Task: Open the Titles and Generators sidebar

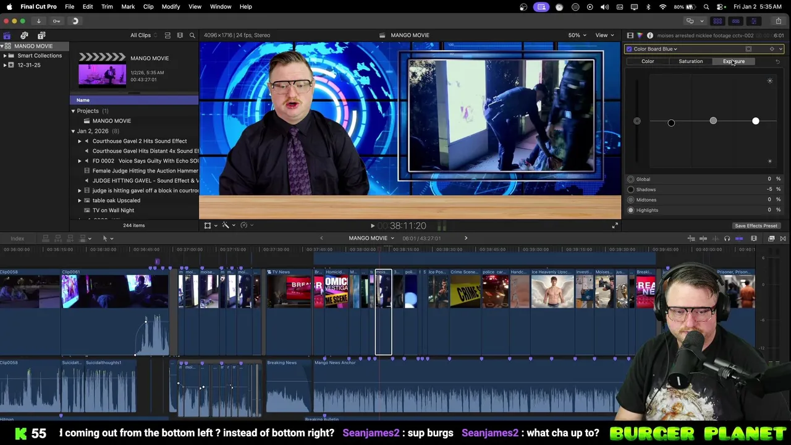Action: click(x=41, y=35)
